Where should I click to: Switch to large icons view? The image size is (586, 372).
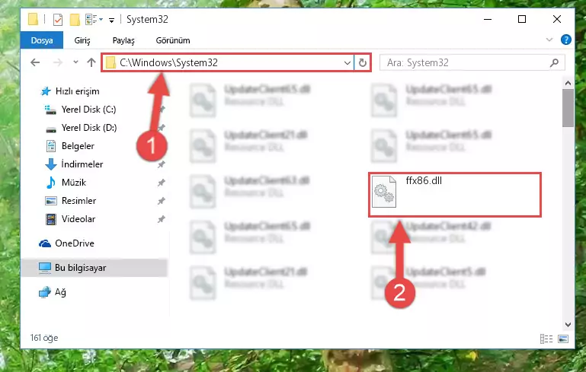tap(563, 339)
